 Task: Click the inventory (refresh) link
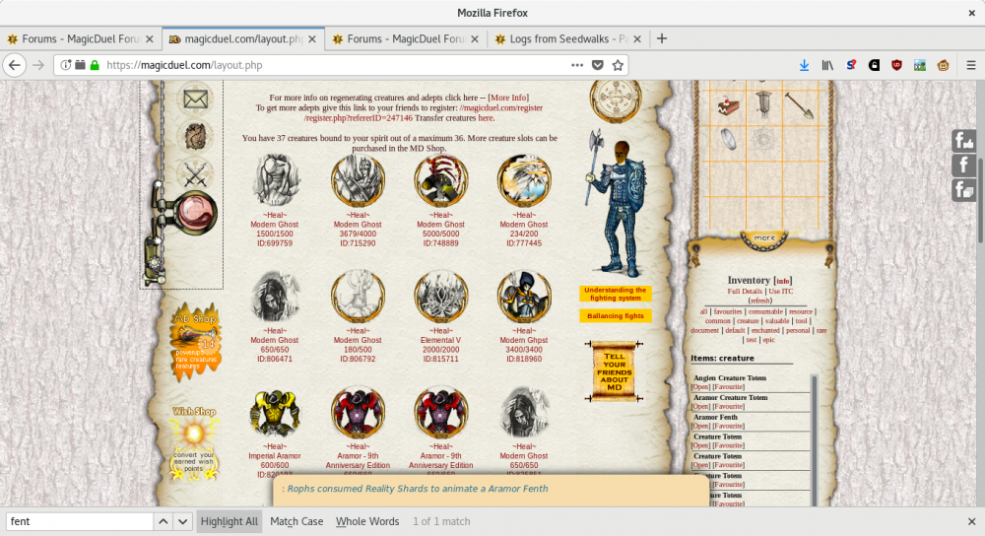tap(760, 301)
